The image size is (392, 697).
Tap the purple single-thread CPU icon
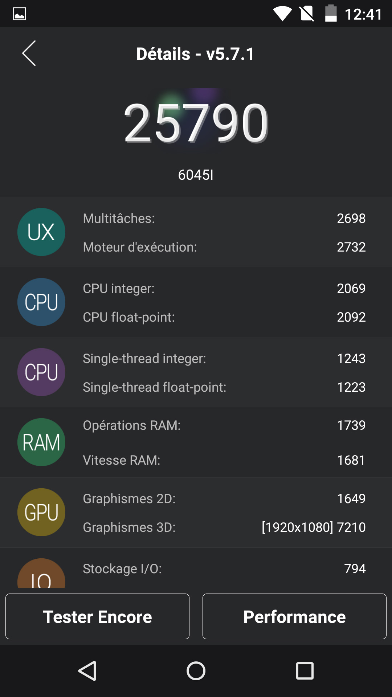[x=41, y=372]
